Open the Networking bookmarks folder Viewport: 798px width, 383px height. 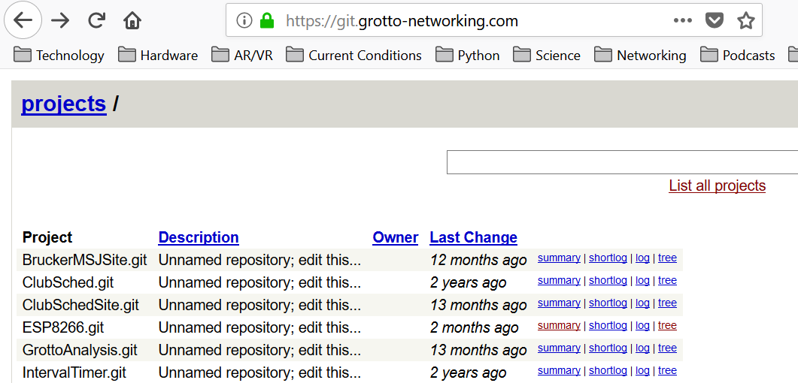pyautogui.click(x=640, y=55)
